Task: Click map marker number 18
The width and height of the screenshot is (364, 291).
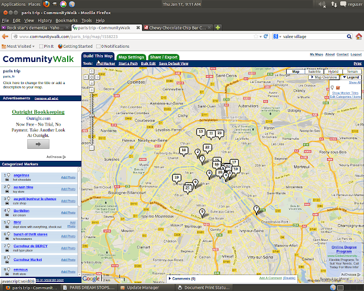Action: click(184, 151)
